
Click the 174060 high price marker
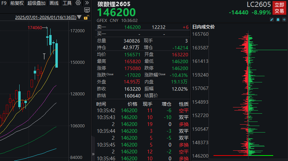pos(35,27)
